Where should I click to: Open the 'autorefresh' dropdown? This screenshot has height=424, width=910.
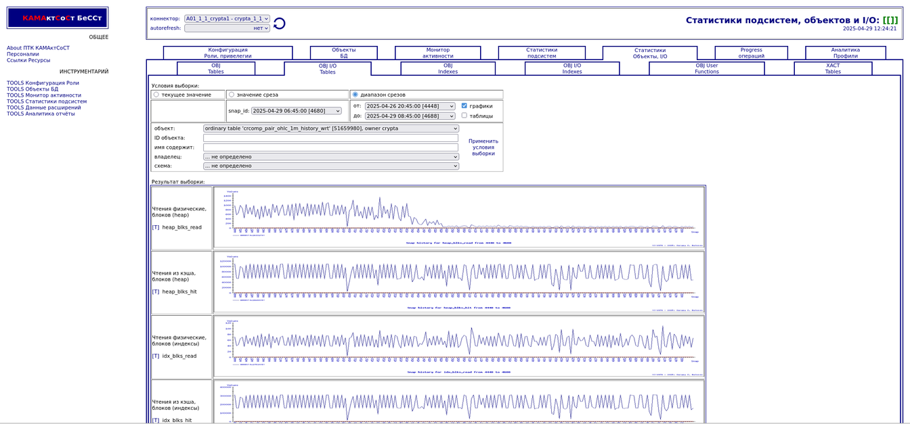click(227, 28)
